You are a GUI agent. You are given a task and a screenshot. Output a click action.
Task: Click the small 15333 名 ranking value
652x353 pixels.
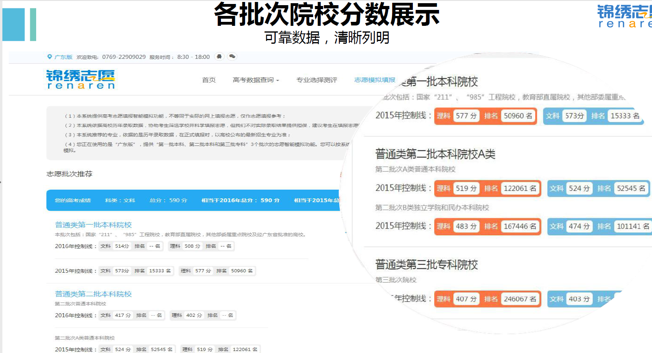160,271
